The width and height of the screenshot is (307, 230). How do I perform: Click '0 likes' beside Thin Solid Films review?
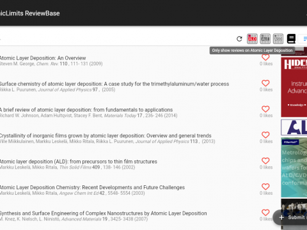click(x=266, y=167)
